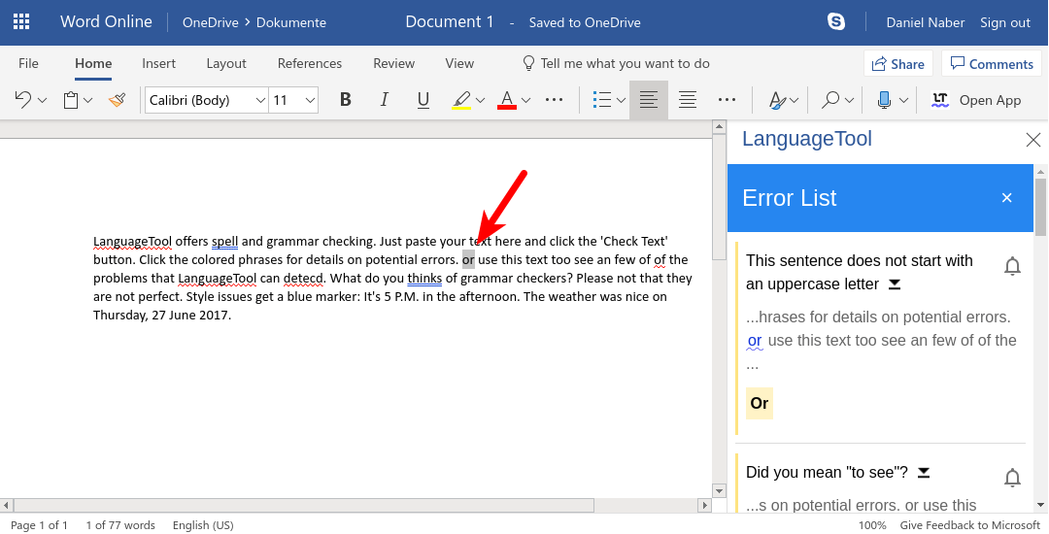
Task: Toggle Italic formatting
Action: point(384,99)
